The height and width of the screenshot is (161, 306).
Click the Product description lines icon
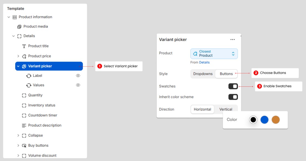pyautogui.click(x=24, y=126)
